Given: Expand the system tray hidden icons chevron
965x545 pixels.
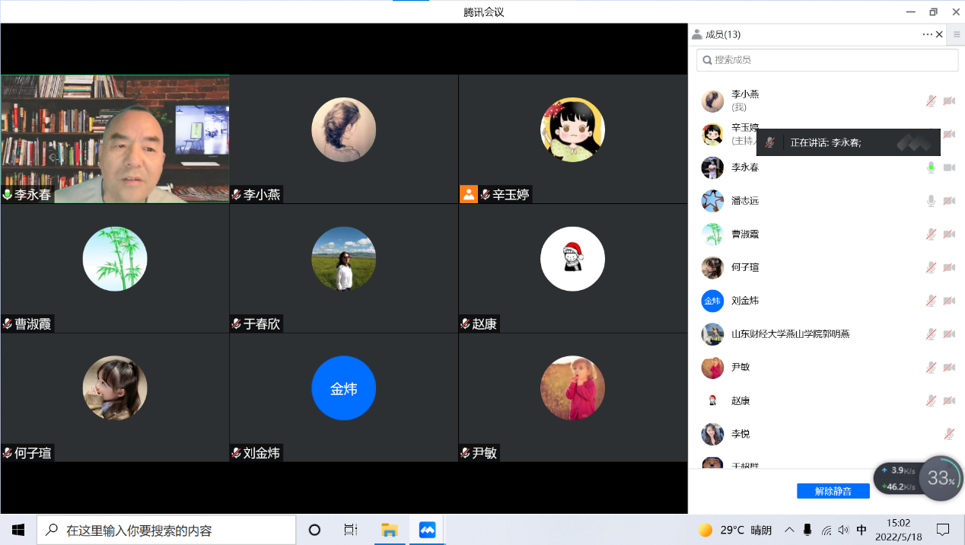Looking at the screenshot, I should pos(789,530).
